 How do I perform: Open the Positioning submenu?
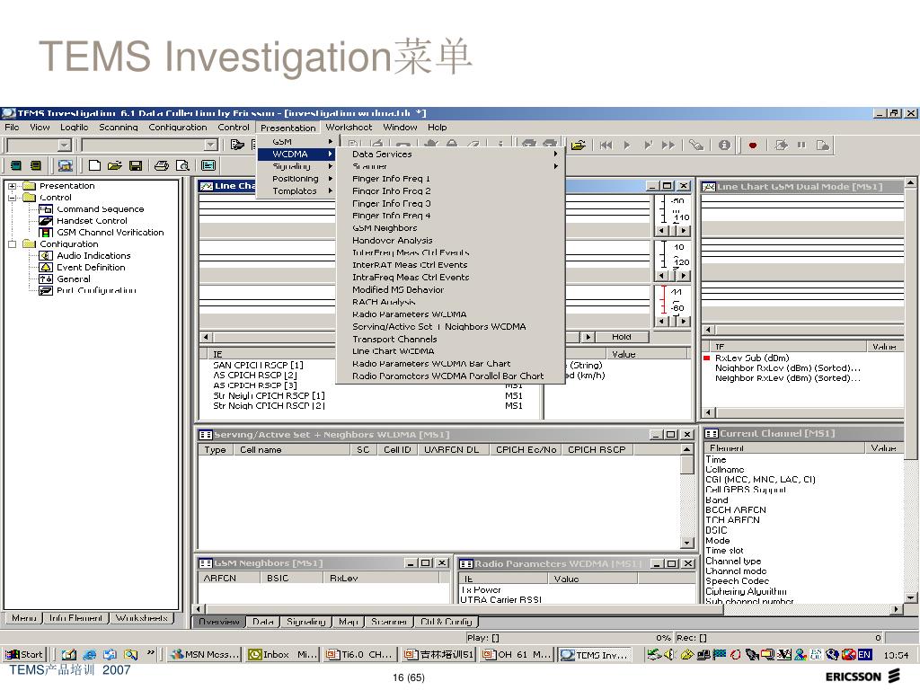click(296, 179)
